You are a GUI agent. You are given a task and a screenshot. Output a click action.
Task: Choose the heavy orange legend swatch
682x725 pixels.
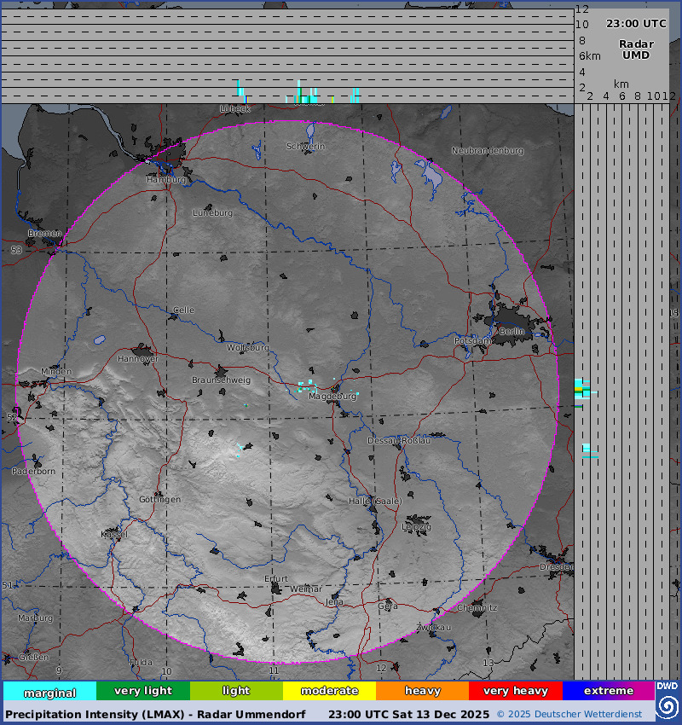[422, 691]
